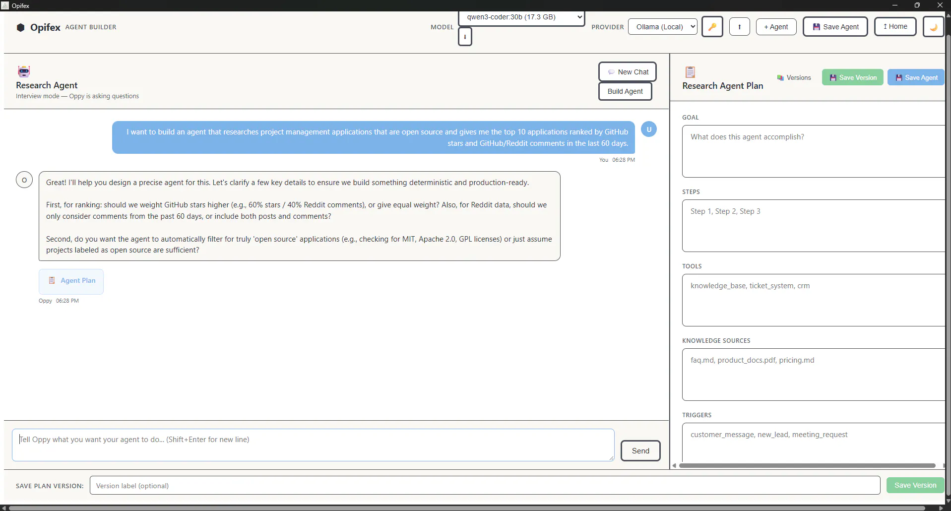951x511 pixels.
Task: Click the "Oppy 06:28 PM" timestamp
Action: tap(59, 301)
